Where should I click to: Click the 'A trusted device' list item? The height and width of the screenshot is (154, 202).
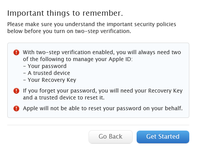(47, 73)
